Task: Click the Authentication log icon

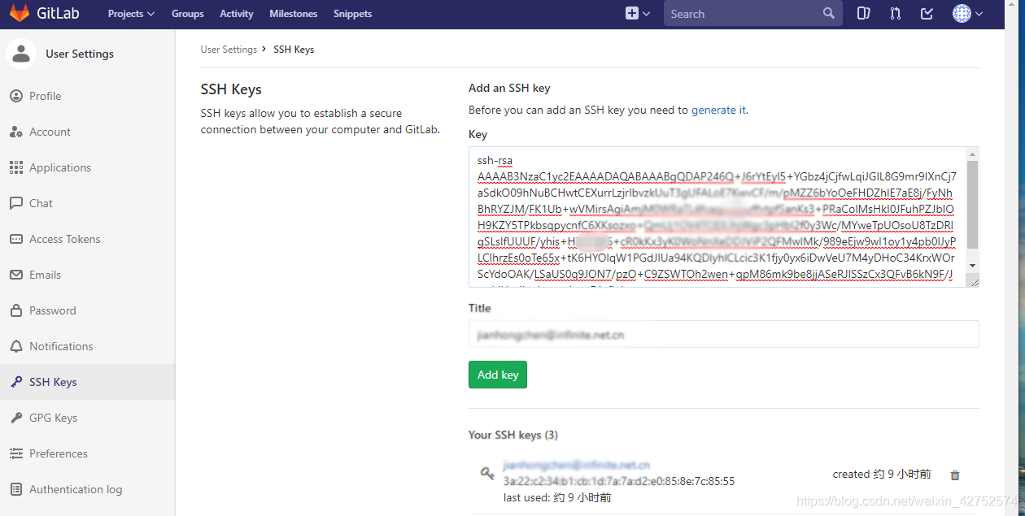Action: (16, 489)
